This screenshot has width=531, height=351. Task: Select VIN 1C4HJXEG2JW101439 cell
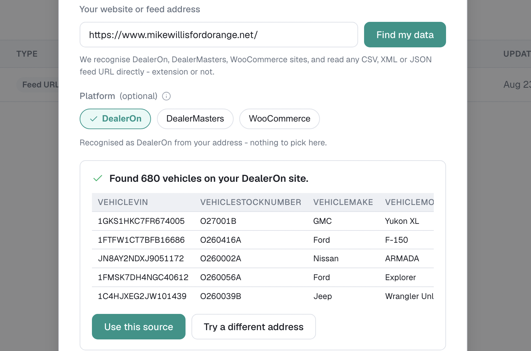click(142, 296)
